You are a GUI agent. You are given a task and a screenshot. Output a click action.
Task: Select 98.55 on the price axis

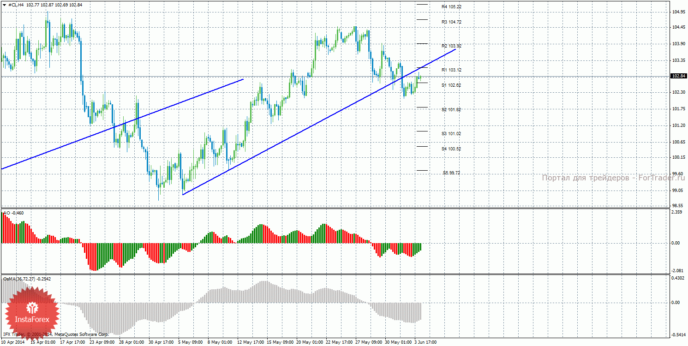click(676, 206)
